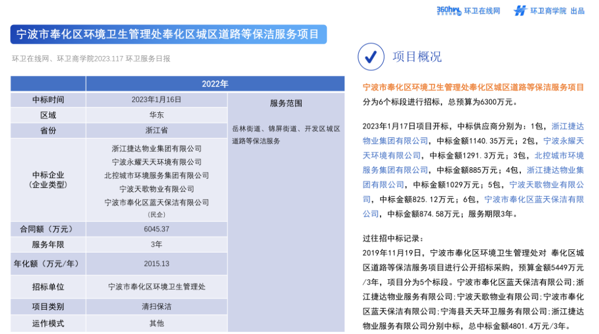Click the orange project name in overview
599x334 pixels.
[x=473, y=88]
